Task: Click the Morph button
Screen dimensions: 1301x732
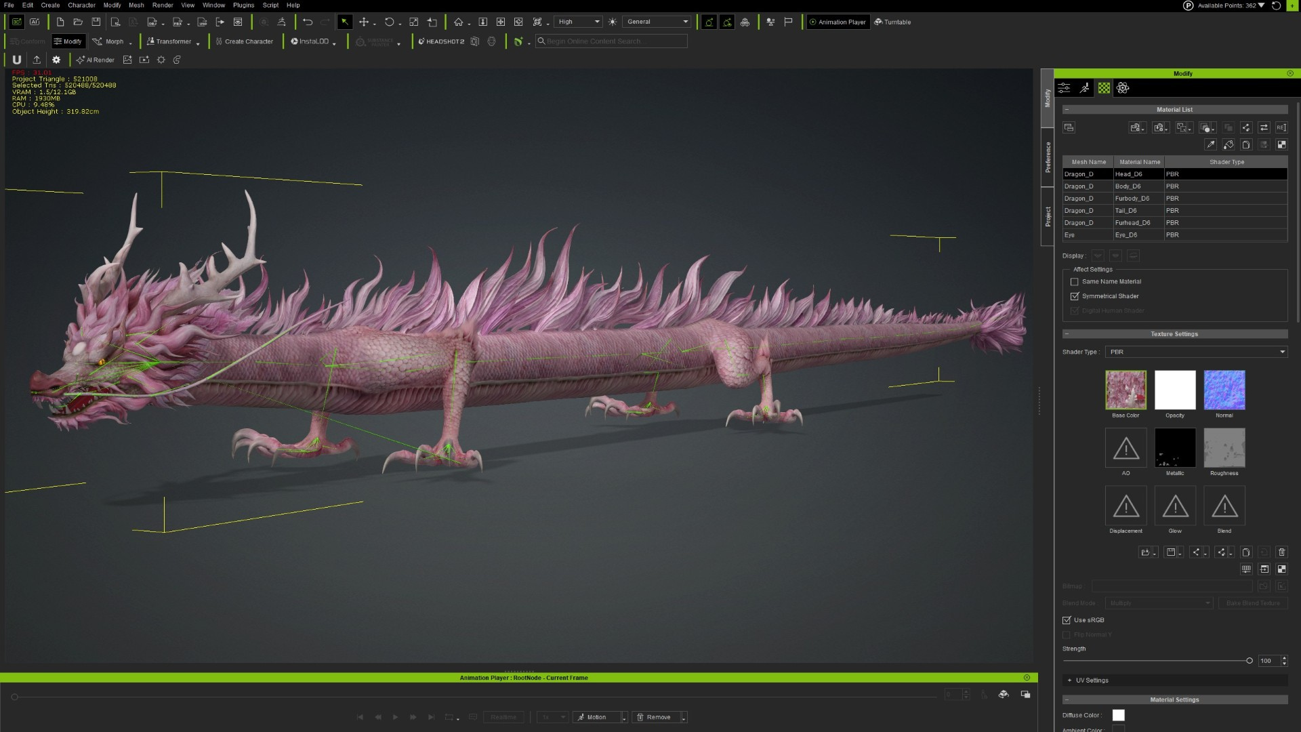Action: pyautogui.click(x=108, y=41)
